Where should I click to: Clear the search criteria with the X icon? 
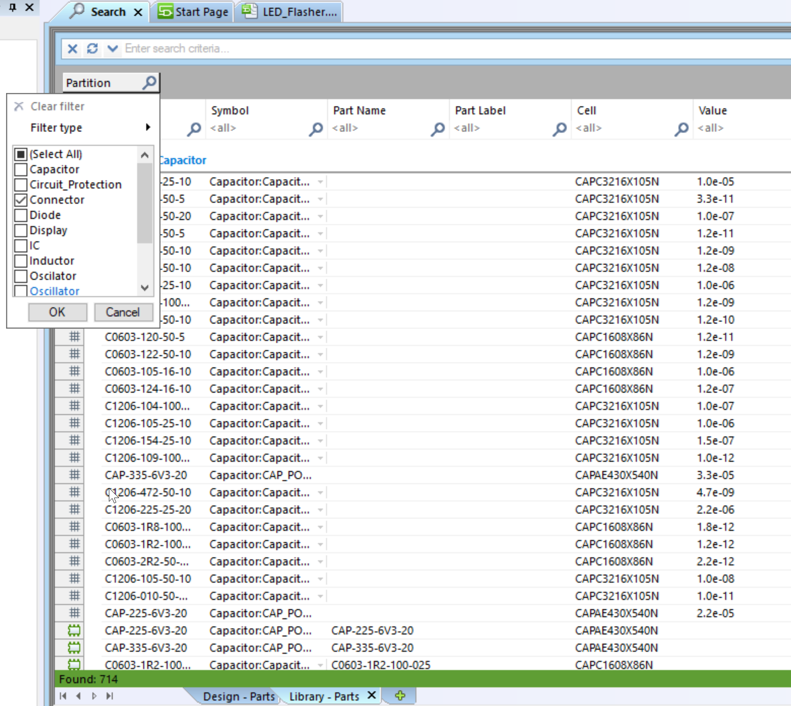click(x=72, y=49)
